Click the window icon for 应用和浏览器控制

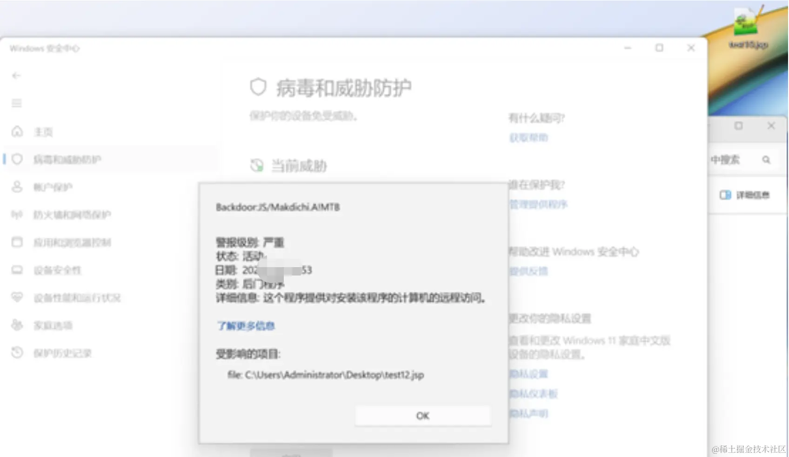17,242
